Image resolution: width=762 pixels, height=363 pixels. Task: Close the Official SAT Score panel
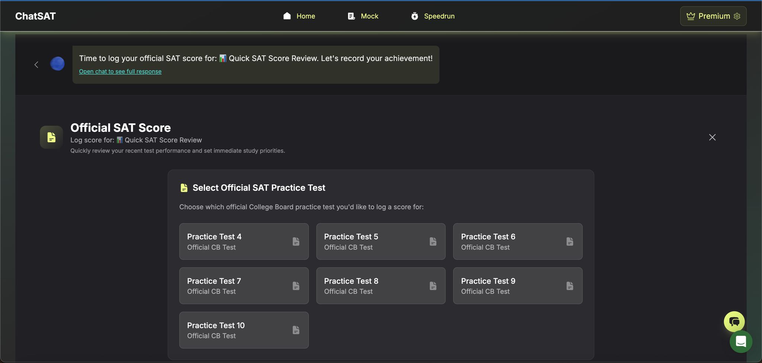712,137
